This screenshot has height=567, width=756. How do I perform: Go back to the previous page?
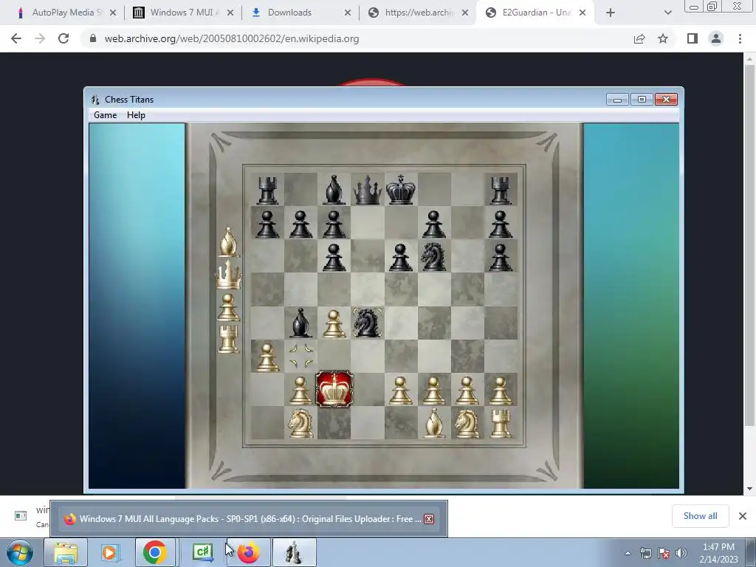16,38
